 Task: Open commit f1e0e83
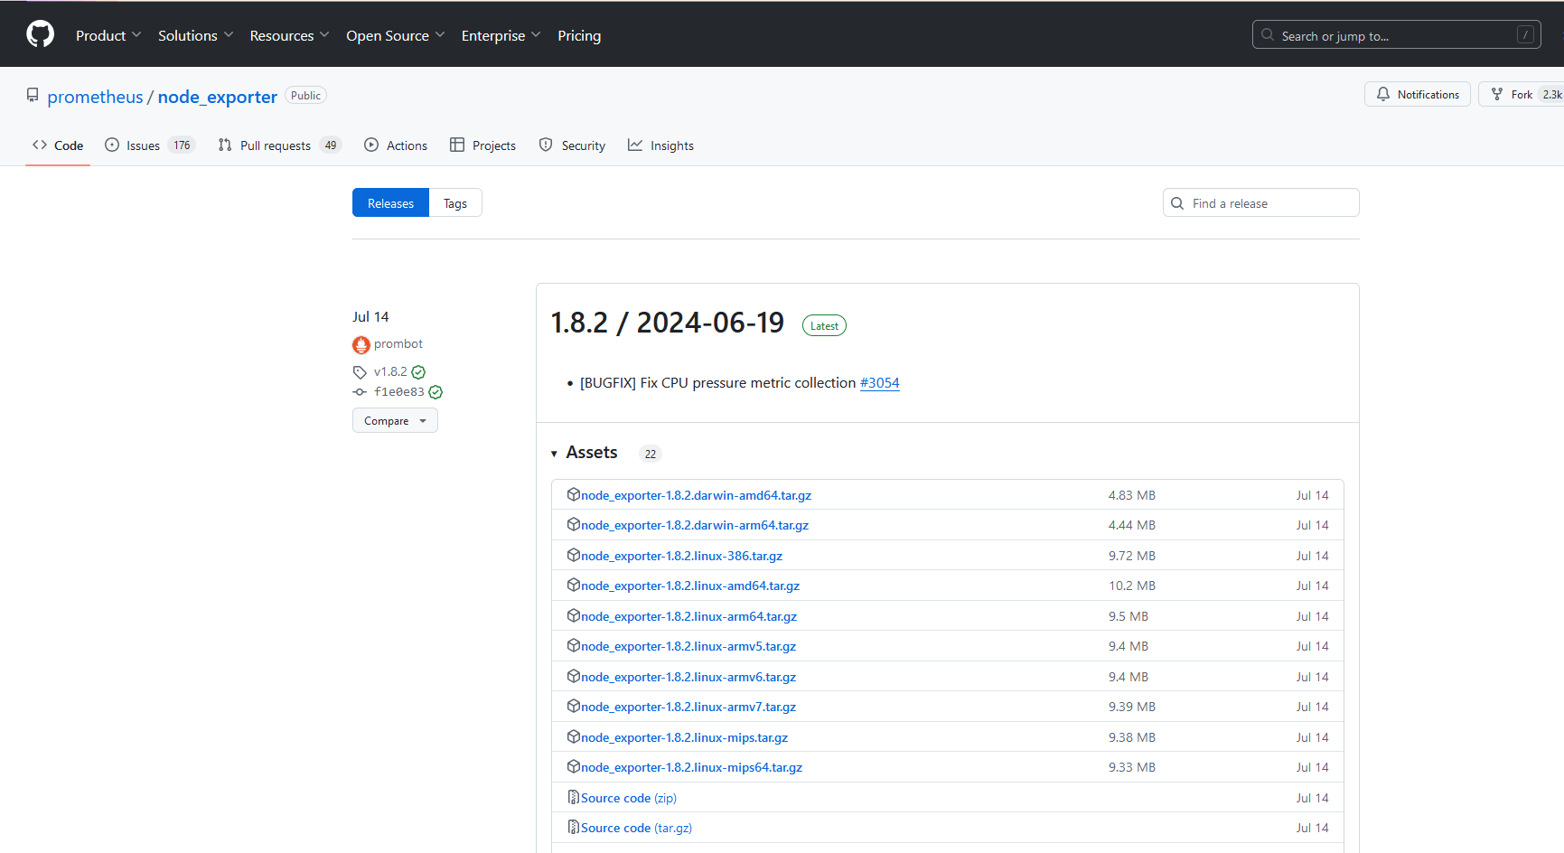[x=399, y=392]
